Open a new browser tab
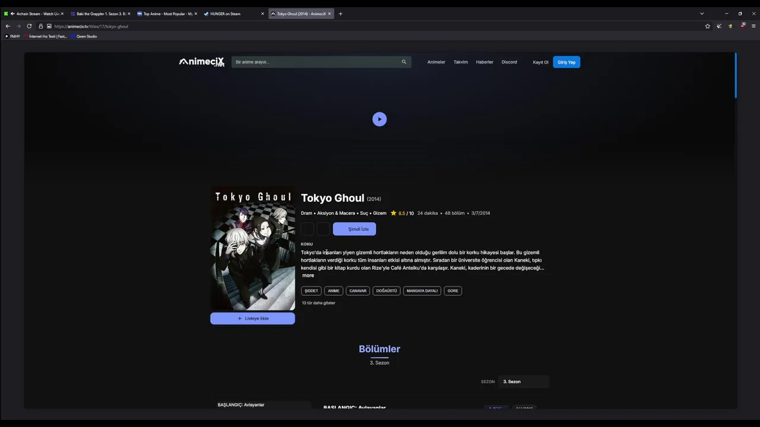 pos(340,14)
